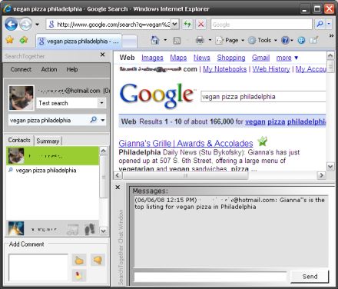Click the peek screen icon beside footprints
The image size is (338, 289).
tap(72, 230)
